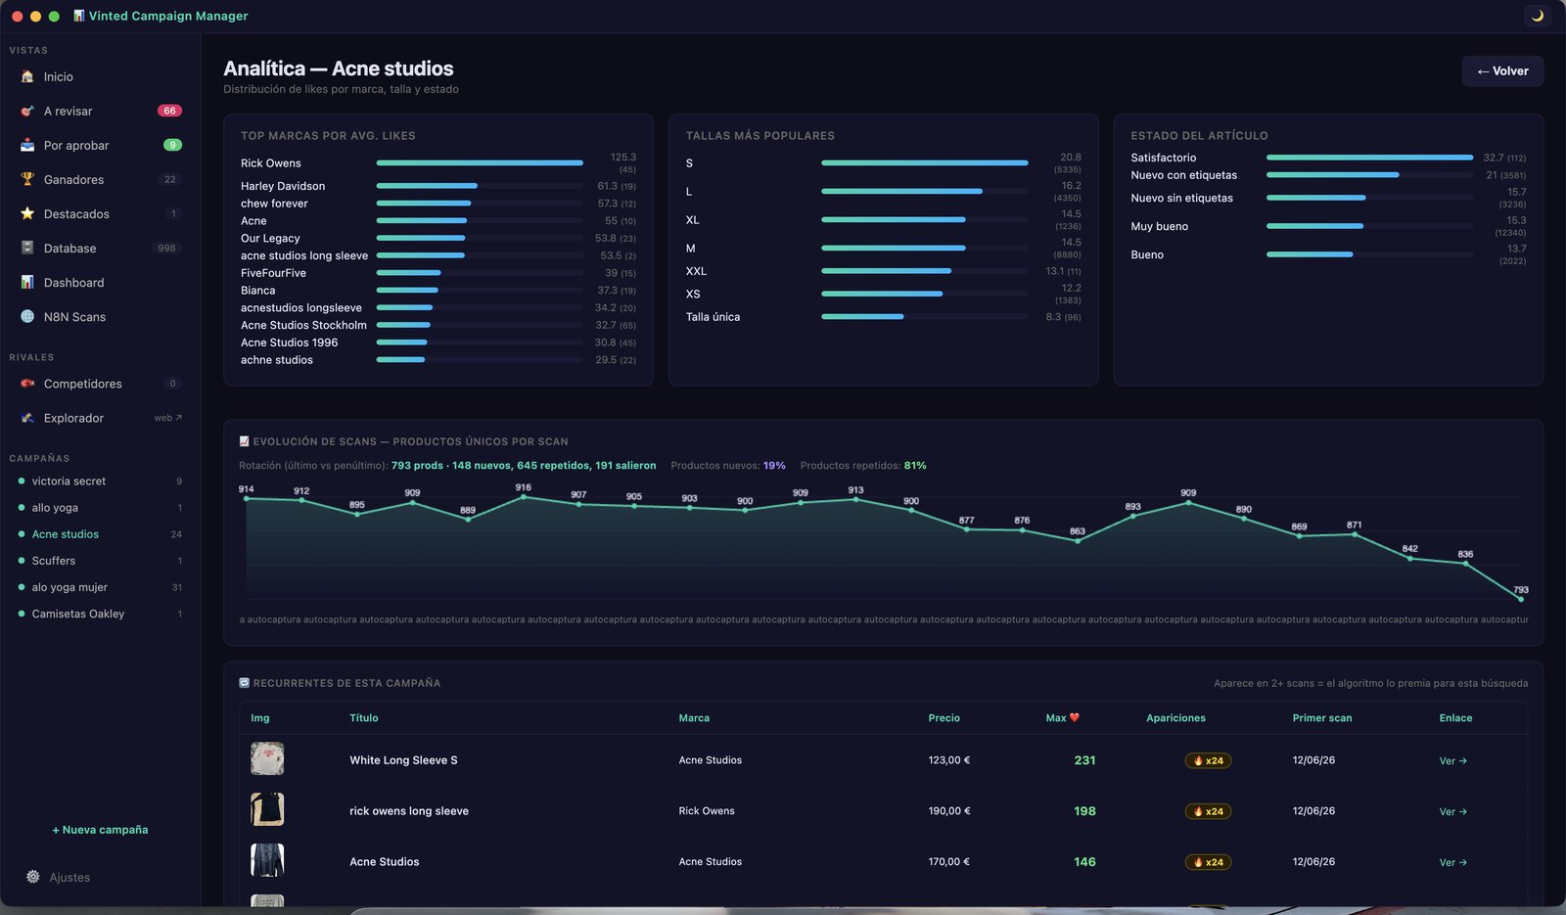The width and height of the screenshot is (1566, 915).
Task: Click the Satisfactorio condition bar
Action: [1369, 157]
